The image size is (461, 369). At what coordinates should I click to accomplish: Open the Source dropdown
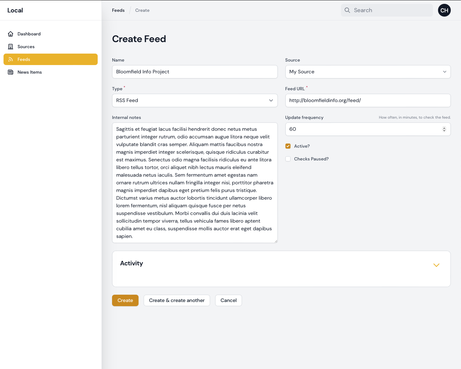coord(367,72)
